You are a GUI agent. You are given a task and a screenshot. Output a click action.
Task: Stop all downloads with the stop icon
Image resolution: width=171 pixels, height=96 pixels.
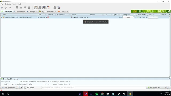[10, 7]
